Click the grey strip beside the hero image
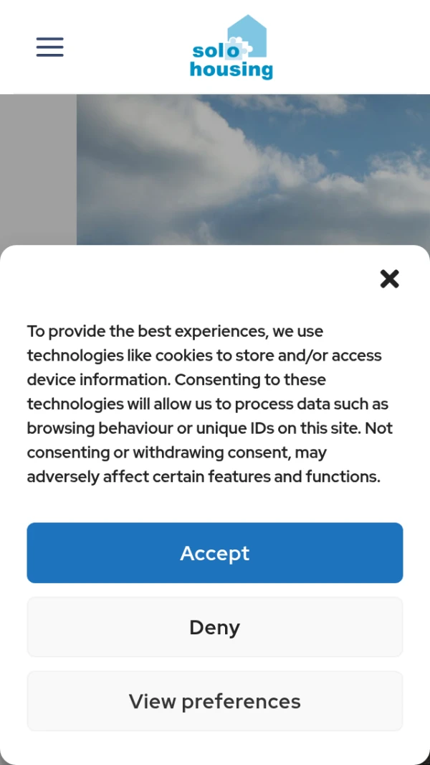Image resolution: width=430 pixels, height=765 pixels. 38,170
